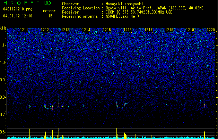218x139 pixels.
Task: Click the 1.1 kHz axis label
Action: pos(3,45)
